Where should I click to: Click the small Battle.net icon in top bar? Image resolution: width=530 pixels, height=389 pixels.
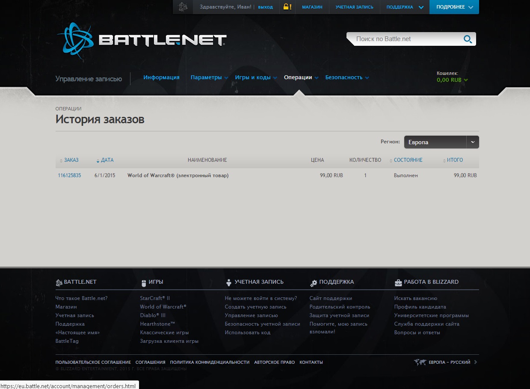coord(183,7)
